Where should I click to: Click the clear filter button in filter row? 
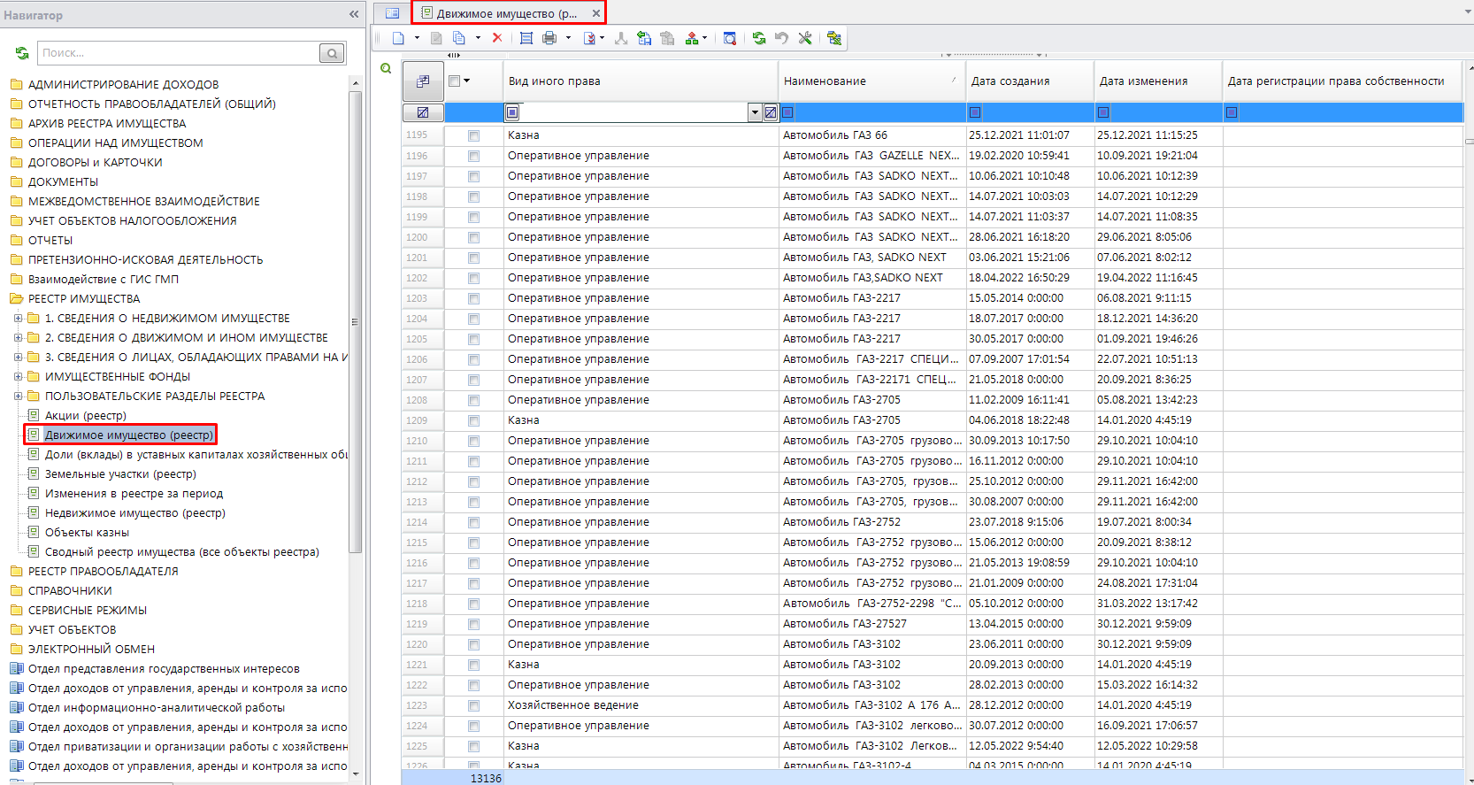[x=423, y=112]
